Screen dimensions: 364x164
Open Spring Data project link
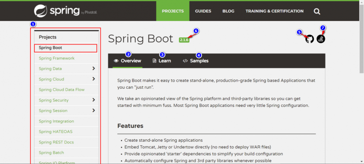click(x=50, y=69)
